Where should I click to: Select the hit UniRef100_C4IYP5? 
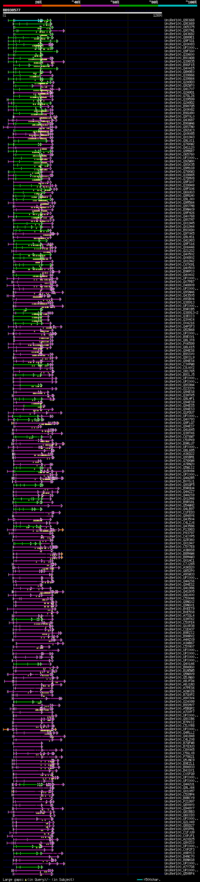179,537
